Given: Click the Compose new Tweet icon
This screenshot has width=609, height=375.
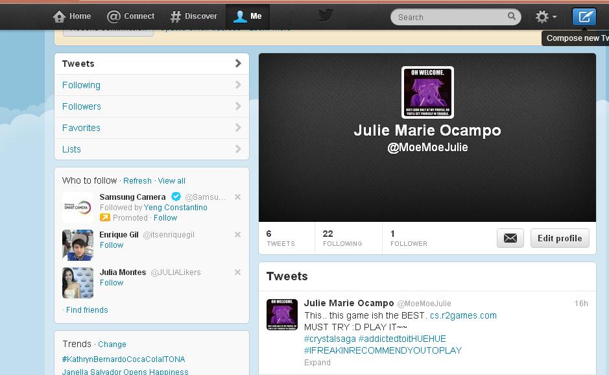Looking at the screenshot, I should coord(584,17).
